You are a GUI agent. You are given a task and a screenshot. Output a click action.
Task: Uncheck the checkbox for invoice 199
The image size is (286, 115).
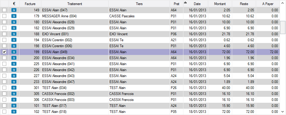[x=4, y=52]
